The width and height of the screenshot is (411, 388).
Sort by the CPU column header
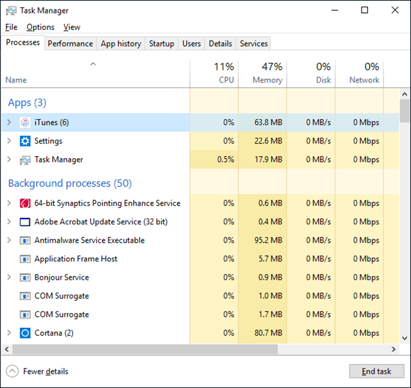coord(214,74)
